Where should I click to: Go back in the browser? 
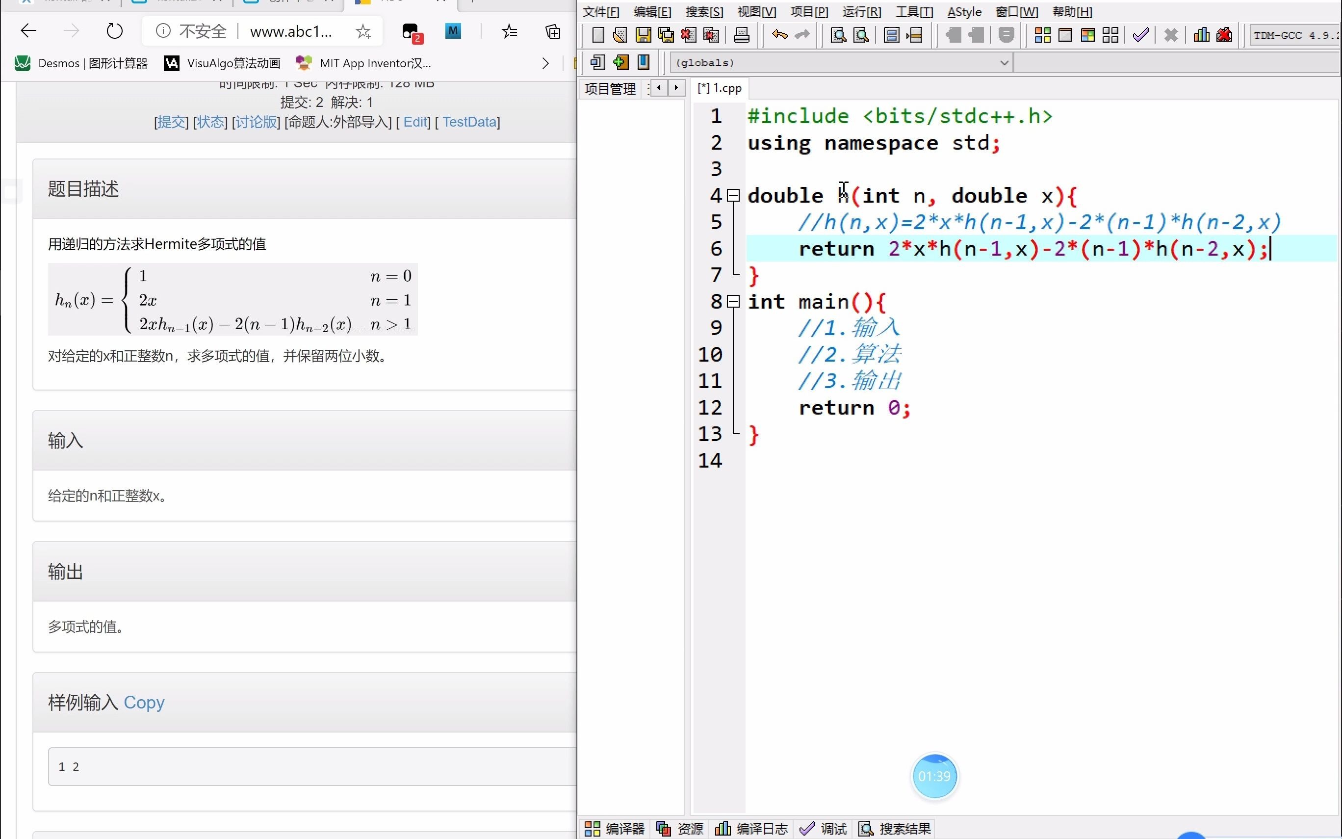28,31
